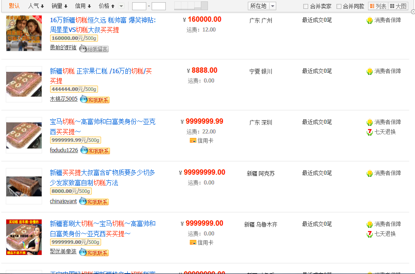This screenshot has width=415, height=274.
Task: Click price ¥99999999.00
Action: (202, 172)
